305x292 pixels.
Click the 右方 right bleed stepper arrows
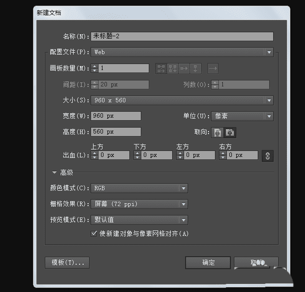[223, 155]
